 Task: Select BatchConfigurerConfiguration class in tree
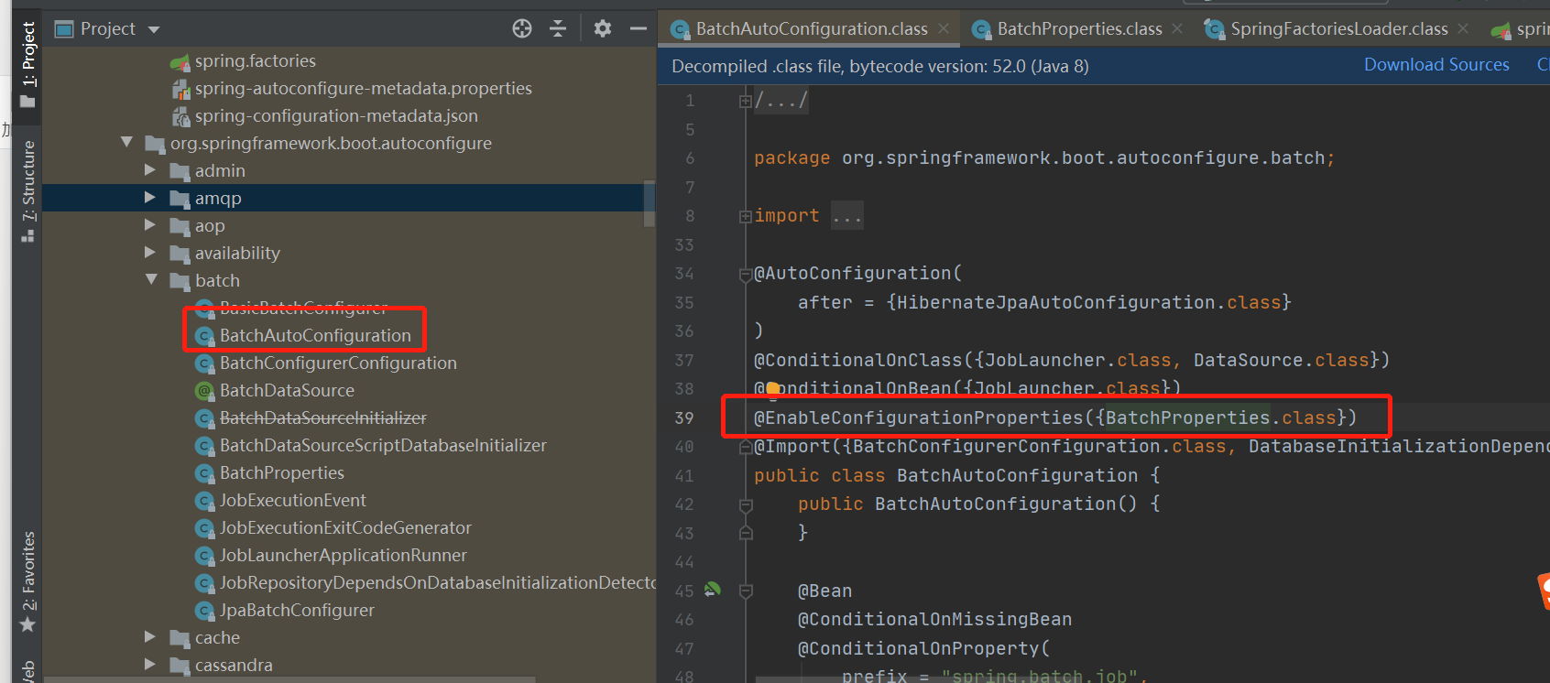[x=338, y=363]
